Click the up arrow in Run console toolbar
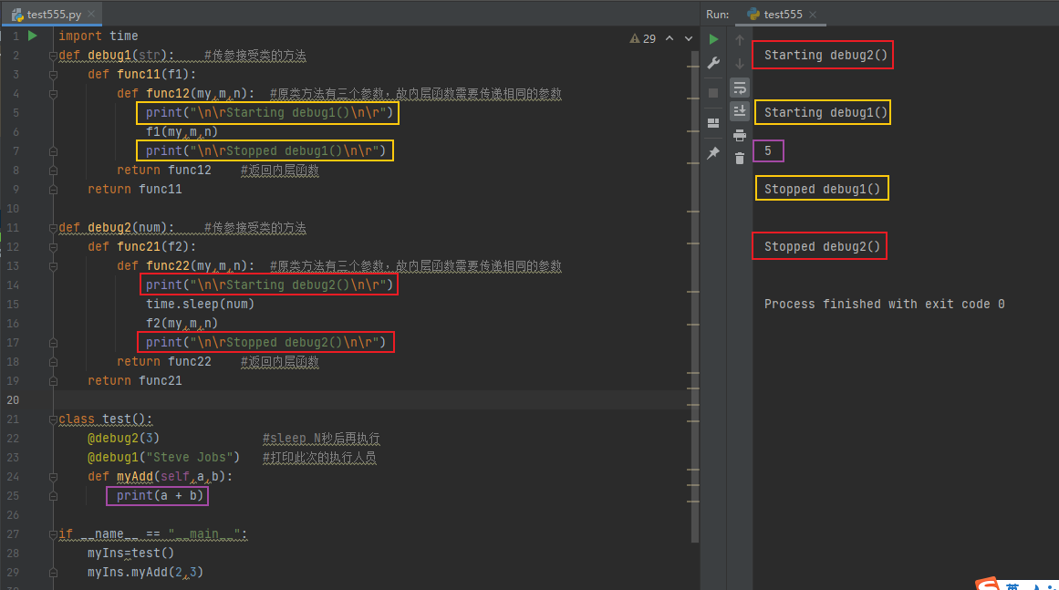This screenshot has width=1059, height=590. [x=740, y=40]
